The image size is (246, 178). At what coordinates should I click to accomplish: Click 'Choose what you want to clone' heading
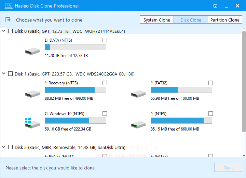pyautogui.click(x=49, y=20)
